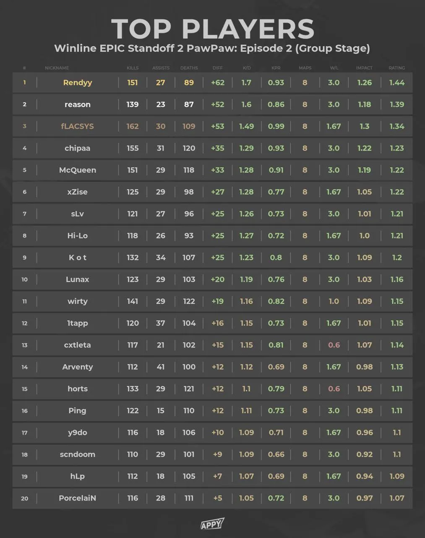The width and height of the screenshot is (425, 538).
Task: Click fLACSYS's kills value 162
Action: coord(133,127)
